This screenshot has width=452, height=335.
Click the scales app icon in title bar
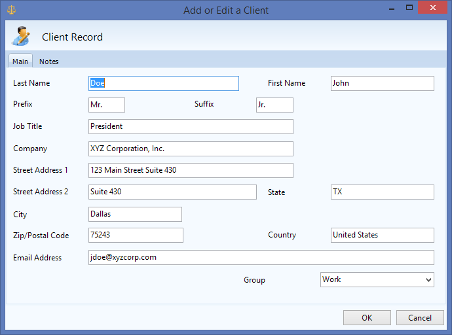pos(11,10)
